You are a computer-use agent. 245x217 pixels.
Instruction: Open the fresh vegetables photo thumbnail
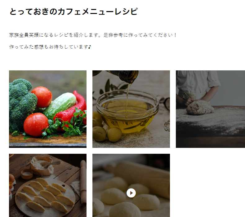point(48,109)
